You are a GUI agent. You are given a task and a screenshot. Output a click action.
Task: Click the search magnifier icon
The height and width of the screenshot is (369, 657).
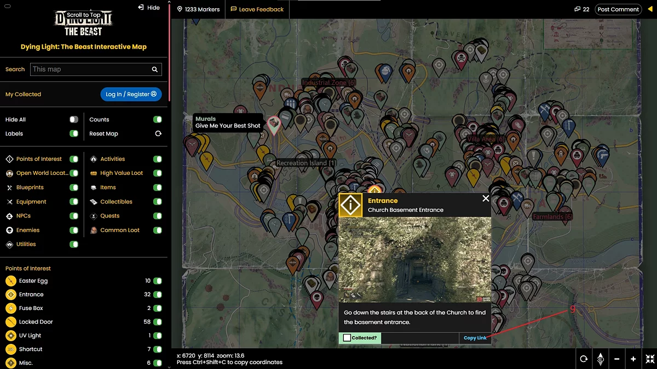[155, 69]
